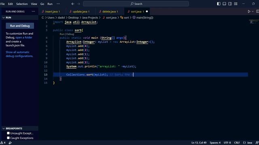Click the warnings count in status bar
The width and height of the screenshot is (259, 145).
tap(3, 143)
